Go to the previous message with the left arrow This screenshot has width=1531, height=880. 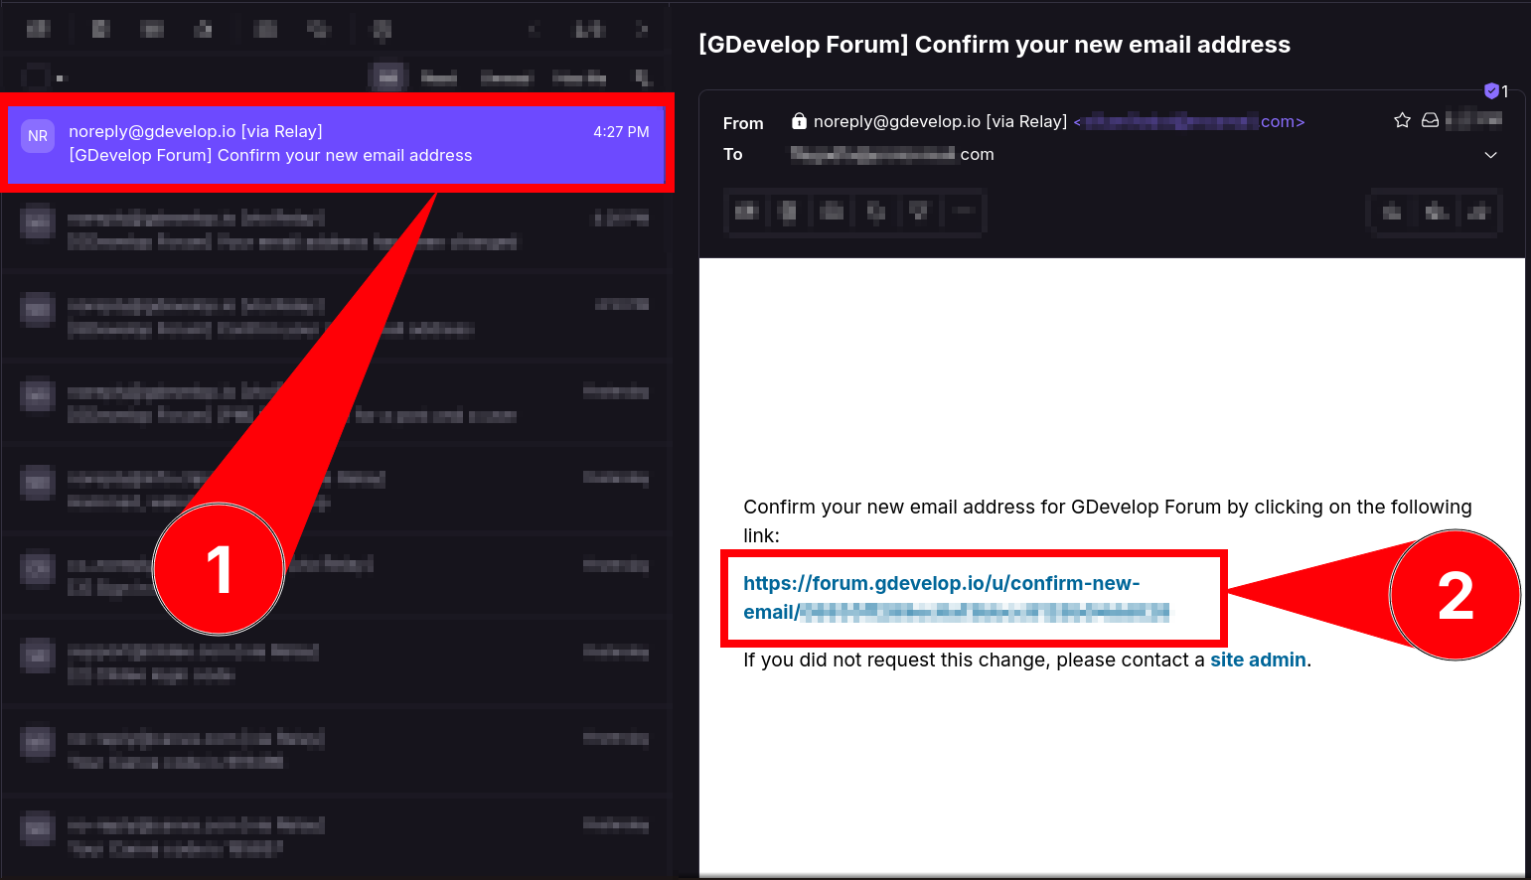click(533, 29)
